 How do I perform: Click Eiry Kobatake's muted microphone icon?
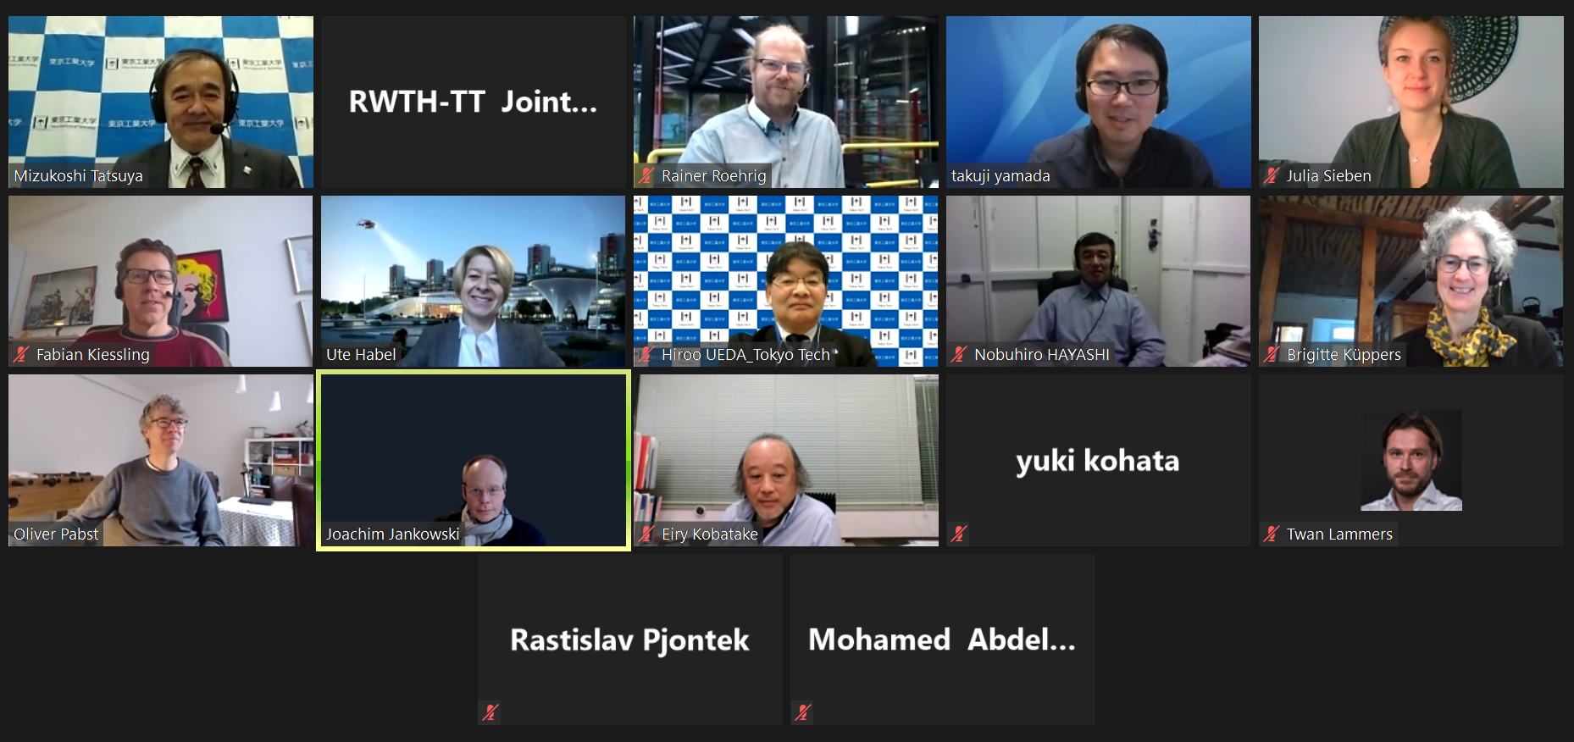point(647,534)
